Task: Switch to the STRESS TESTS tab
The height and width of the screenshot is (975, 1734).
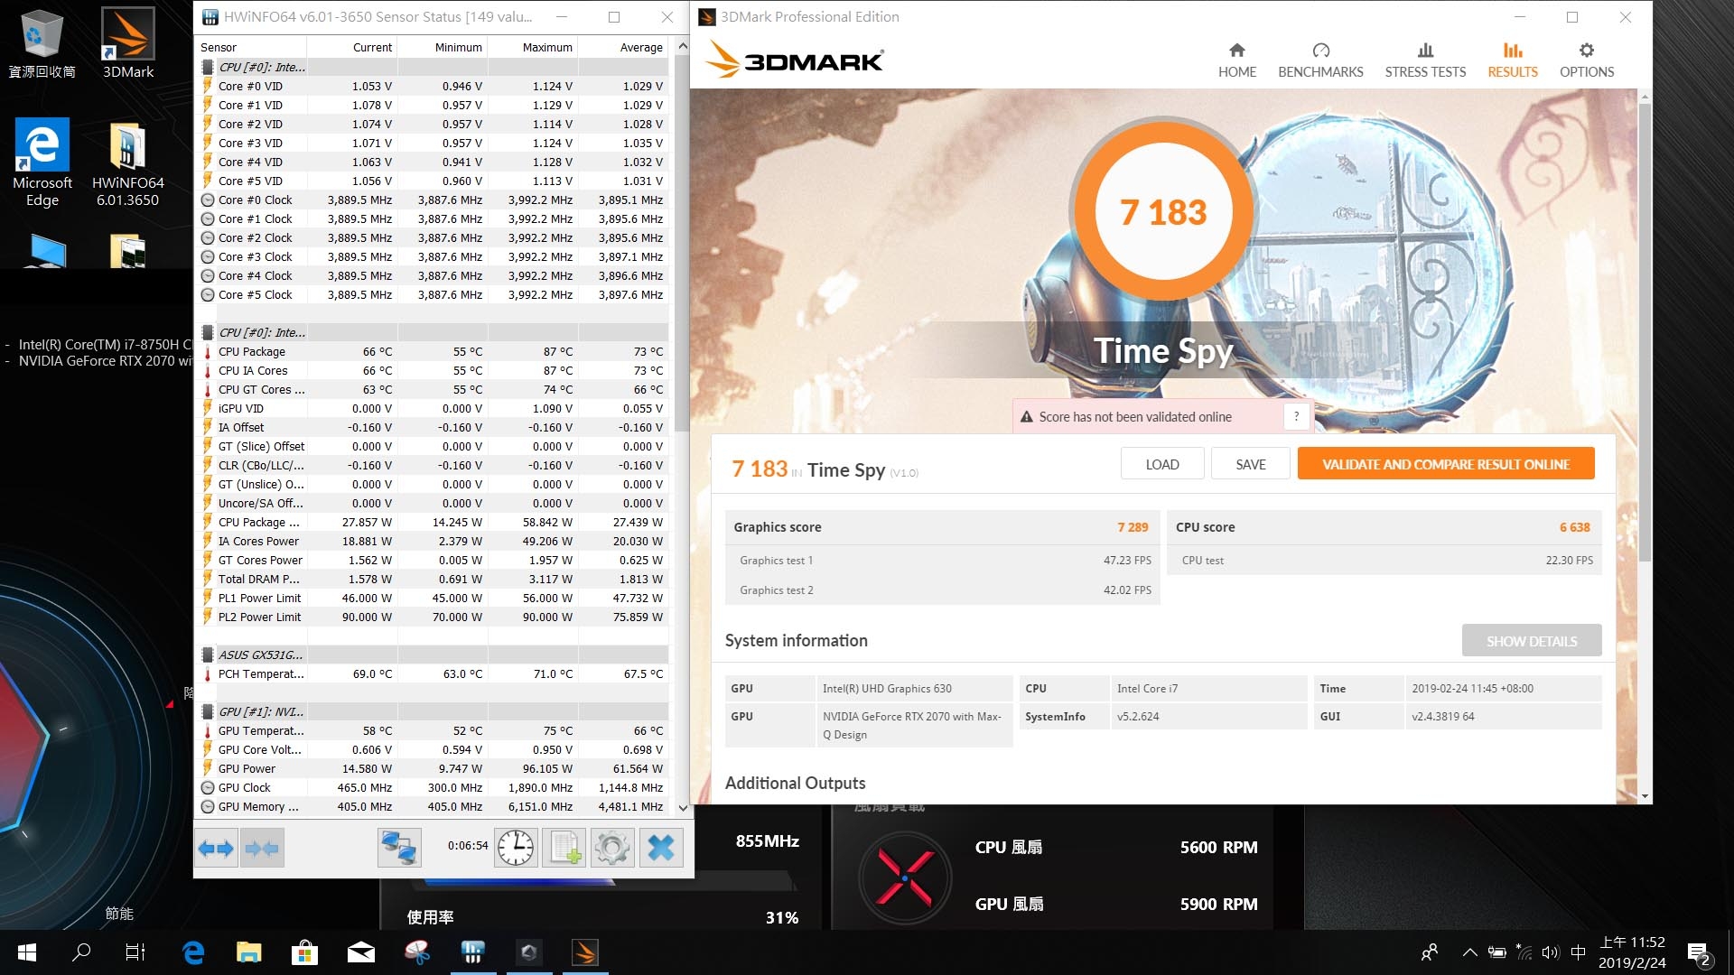Action: click(x=1425, y=60)
